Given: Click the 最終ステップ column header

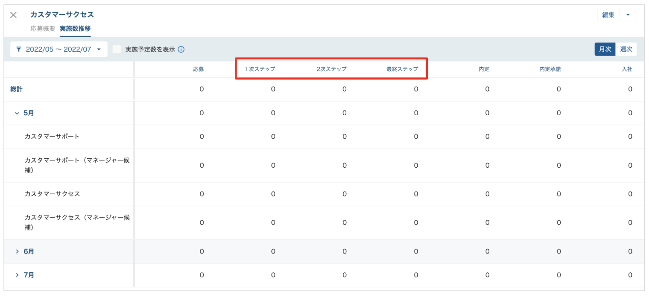Looking at the screenshot, I should click(402, 69).
